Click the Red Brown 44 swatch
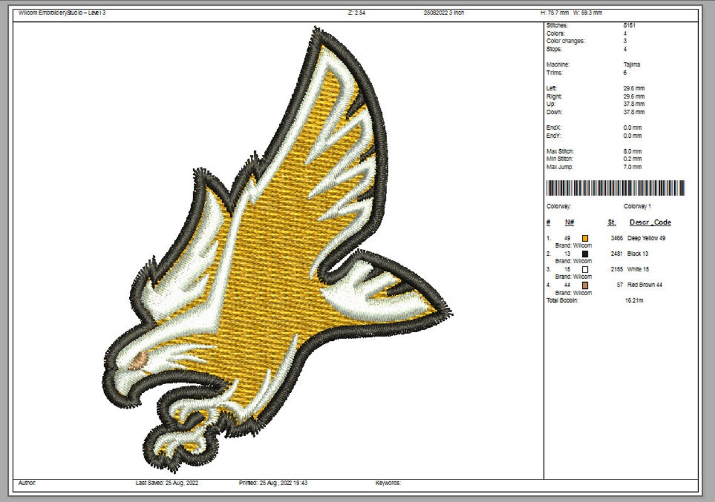This screenshot has height=502, width=715. (585, 284)
